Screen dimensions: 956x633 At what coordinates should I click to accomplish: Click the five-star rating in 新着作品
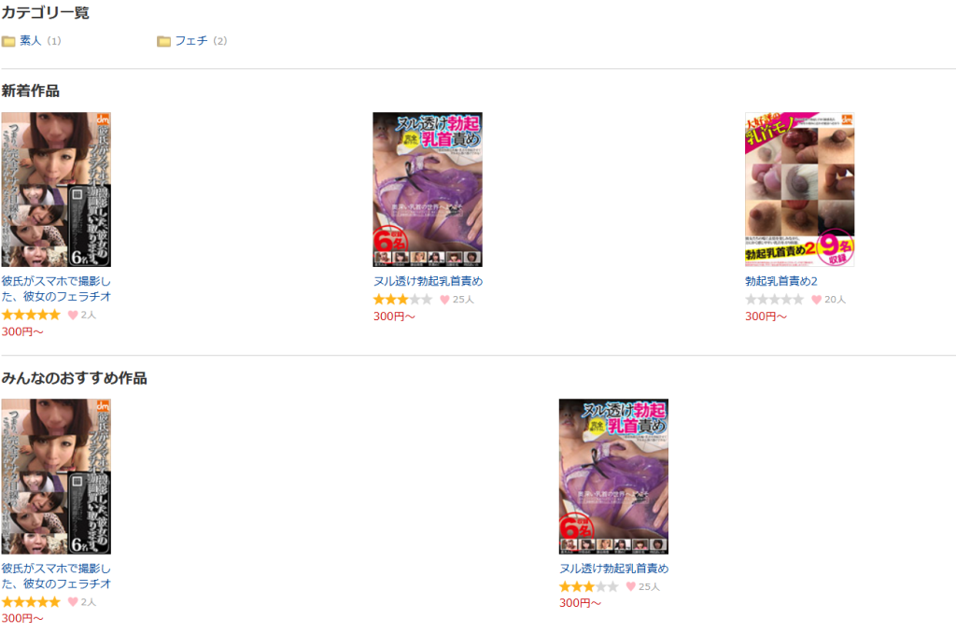[31, 315]
